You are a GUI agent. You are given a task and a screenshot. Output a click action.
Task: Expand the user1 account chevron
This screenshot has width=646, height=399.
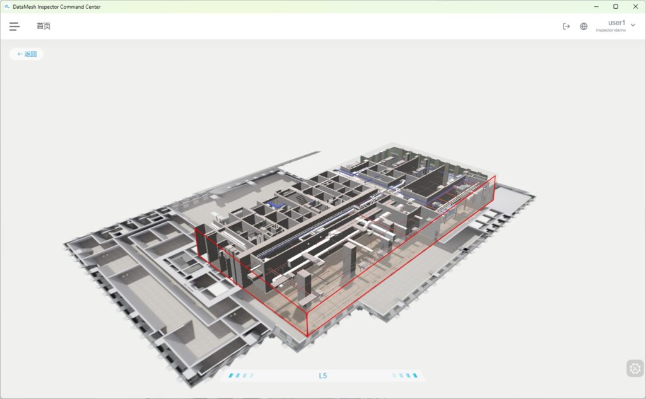633,25
